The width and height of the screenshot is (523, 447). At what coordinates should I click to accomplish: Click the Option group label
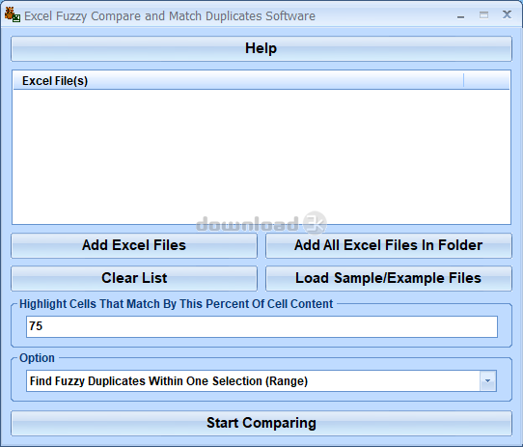pos(37,358)
